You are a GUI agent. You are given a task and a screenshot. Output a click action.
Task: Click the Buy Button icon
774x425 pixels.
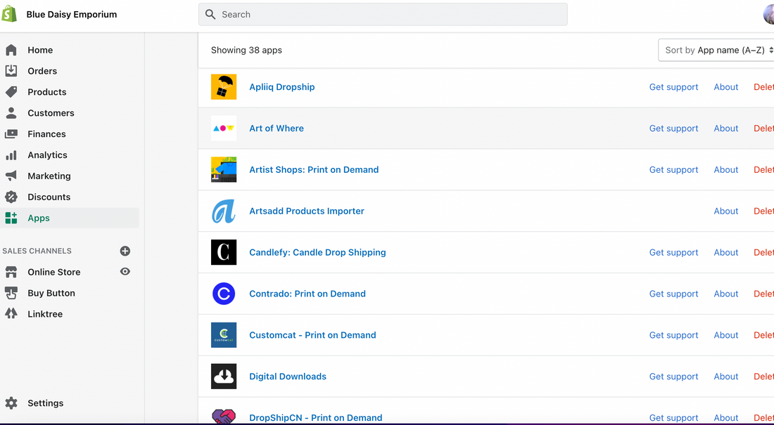pyautogui.click(x=11, y=293)
